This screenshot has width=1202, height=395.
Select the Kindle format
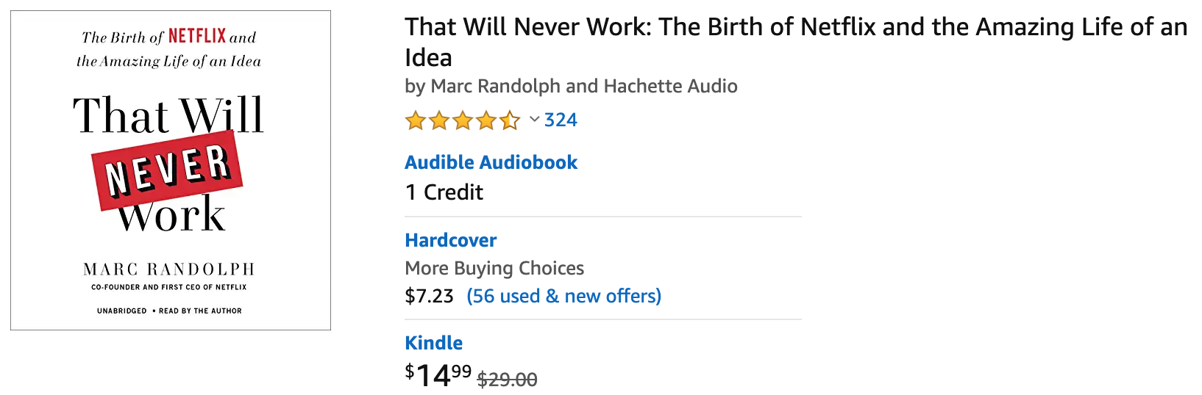pos(434,343)
